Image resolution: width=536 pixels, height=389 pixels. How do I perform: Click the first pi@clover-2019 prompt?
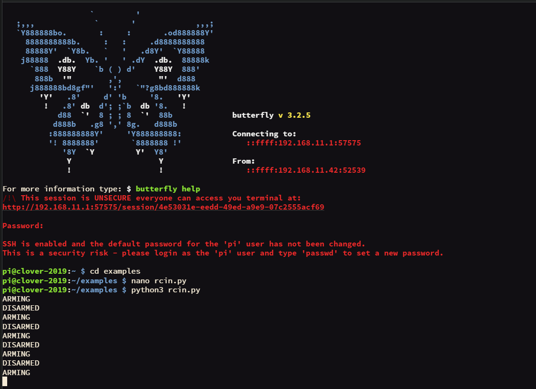(34, 271)
